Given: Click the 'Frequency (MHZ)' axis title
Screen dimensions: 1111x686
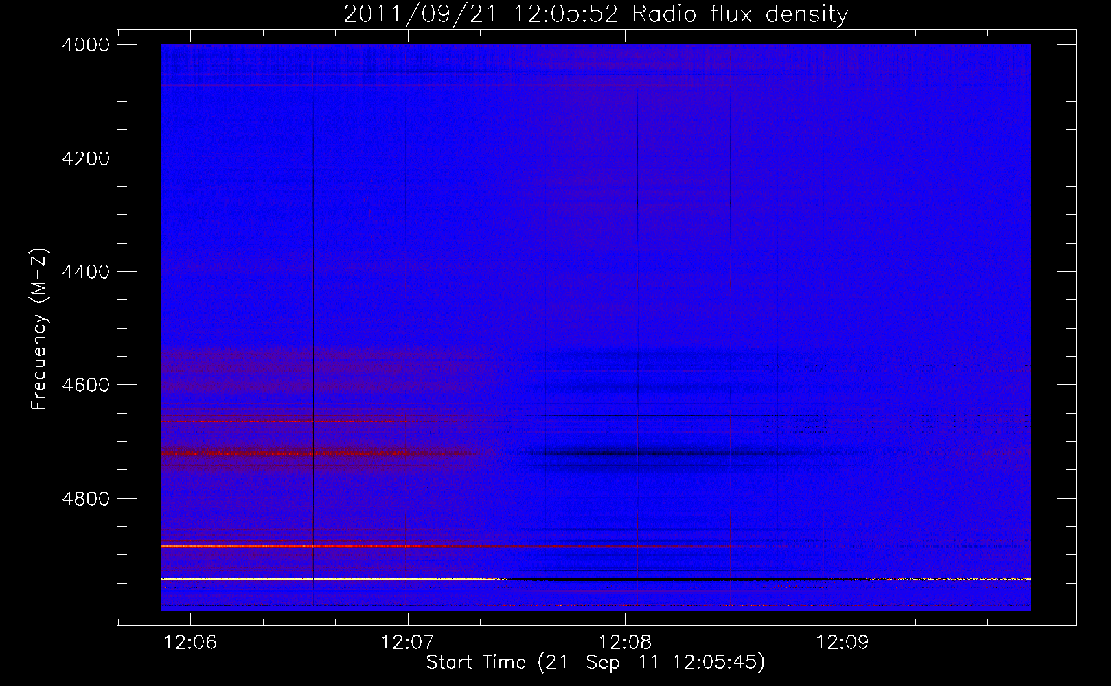Looking at the screenshot, I should click(x=39, y=329).
